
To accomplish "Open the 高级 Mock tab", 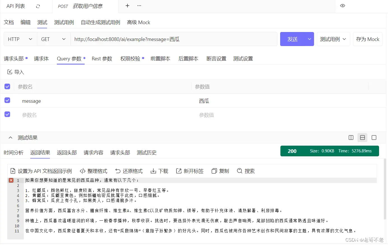I will [138, 22].
